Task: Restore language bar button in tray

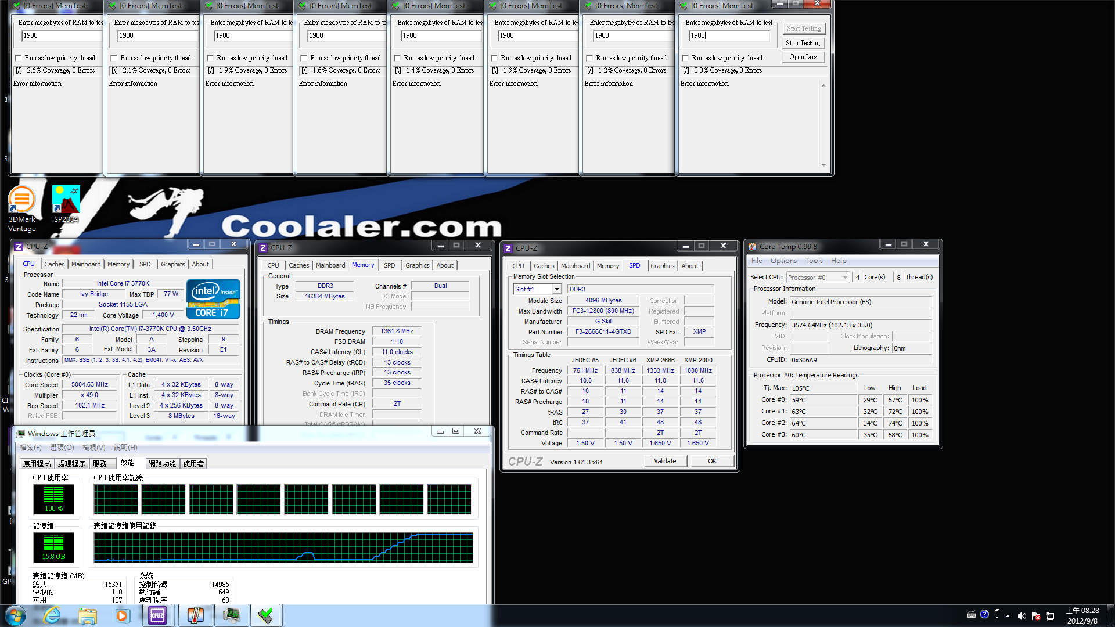Action: pyautogui.click(x=997, y=611)
